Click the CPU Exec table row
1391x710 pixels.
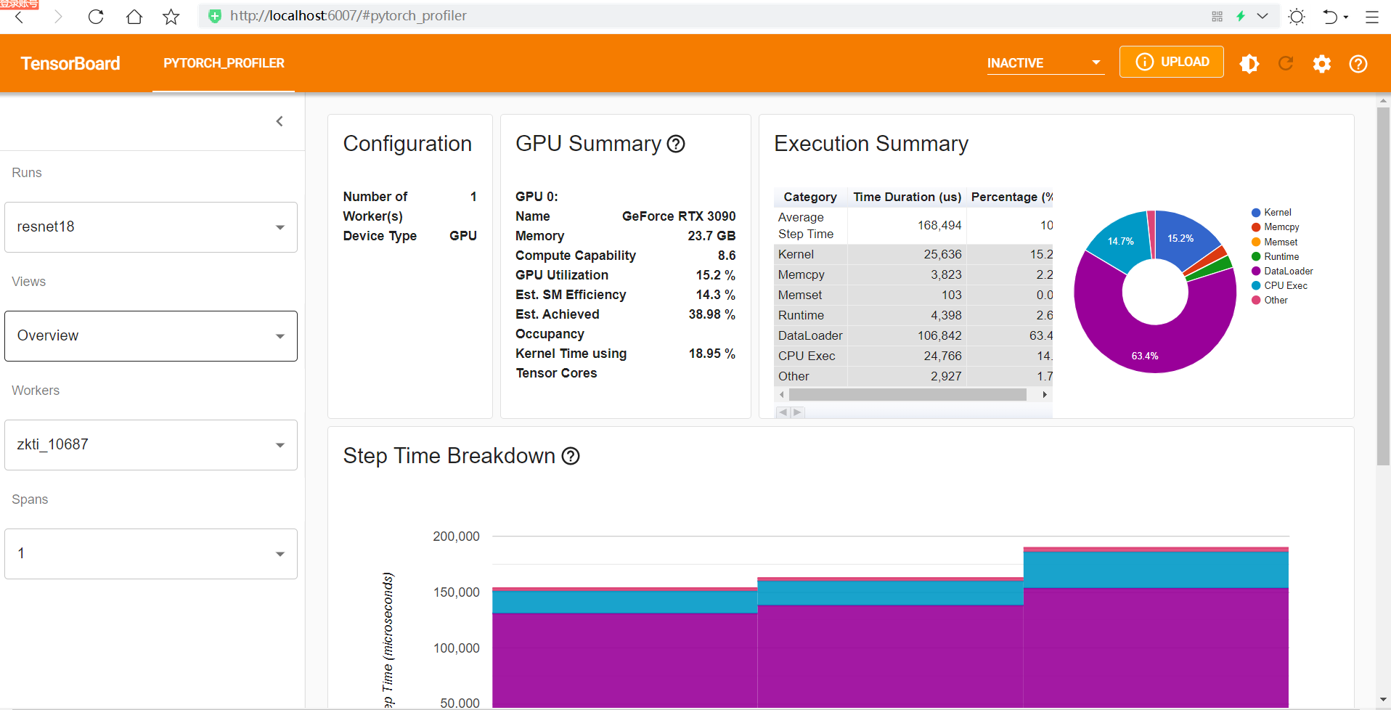[913, 356]
